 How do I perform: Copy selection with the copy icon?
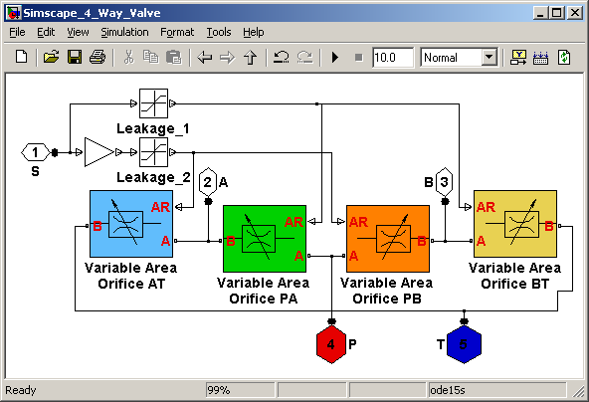[x=151, y=57]
